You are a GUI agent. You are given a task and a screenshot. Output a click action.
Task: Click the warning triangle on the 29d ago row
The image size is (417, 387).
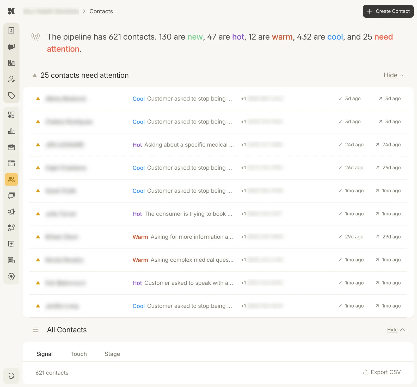tap(38, 237)
